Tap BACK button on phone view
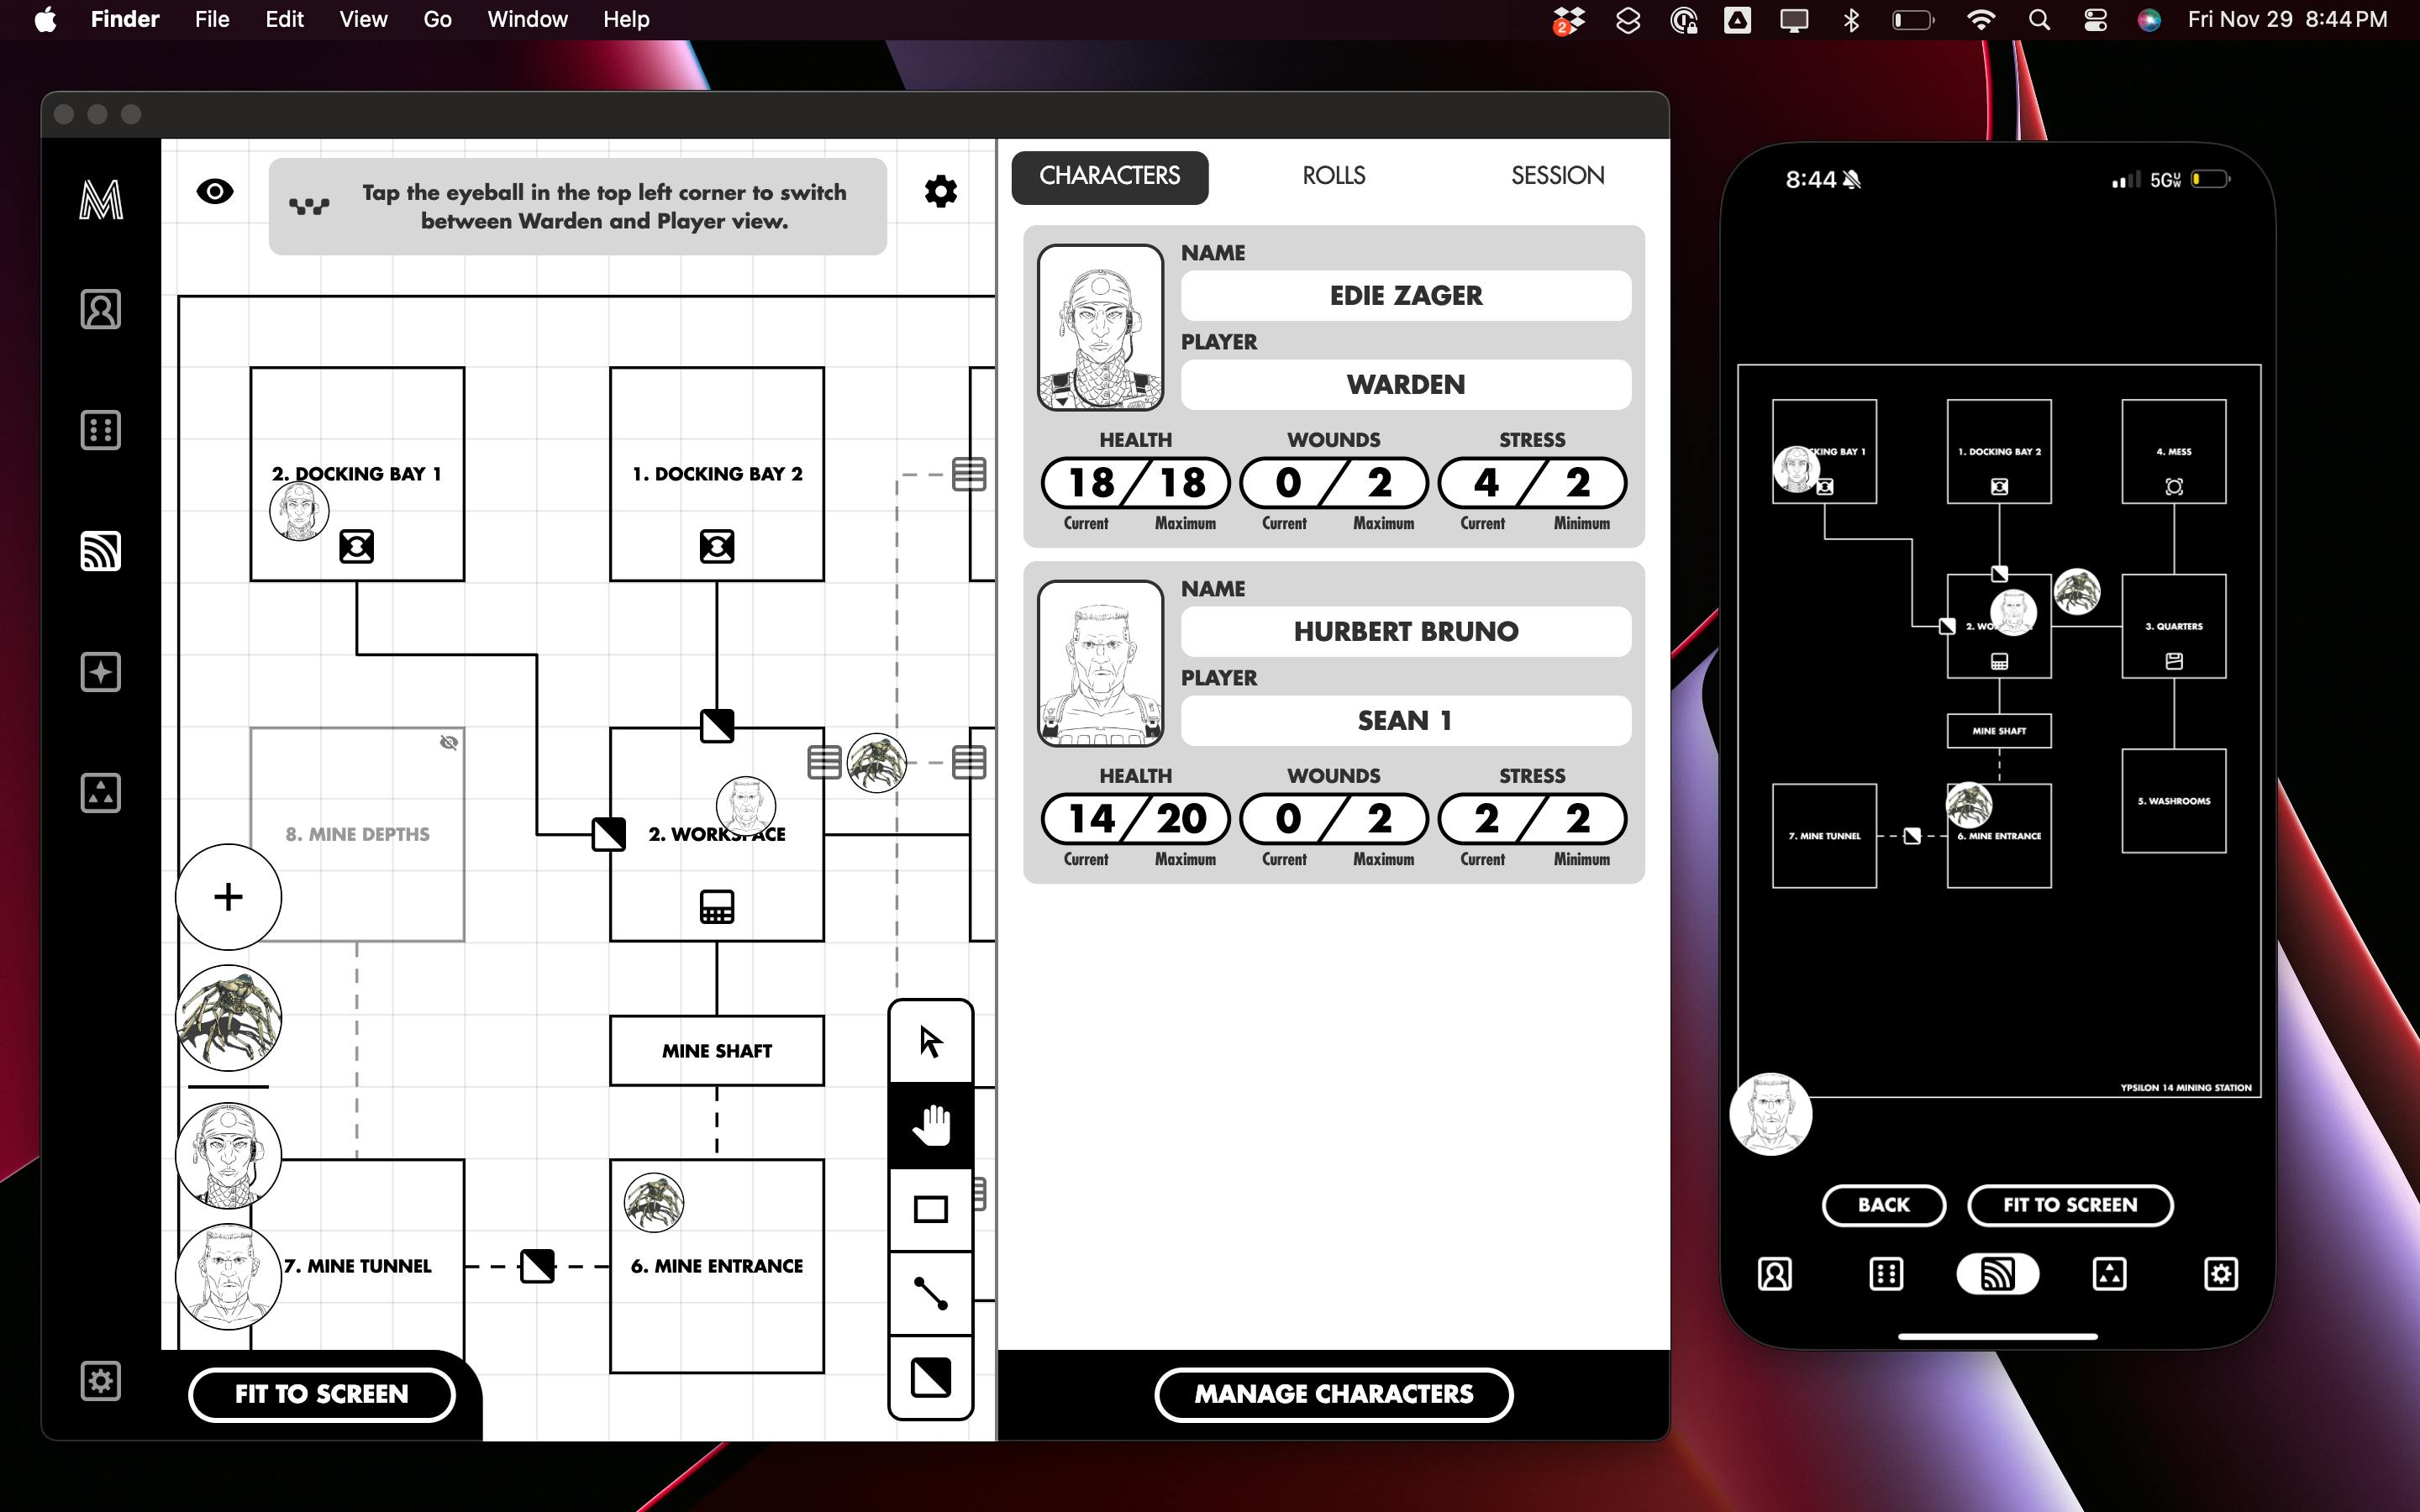Viewport: 2420px width, 1512px height. (x=1883, y=1205)
